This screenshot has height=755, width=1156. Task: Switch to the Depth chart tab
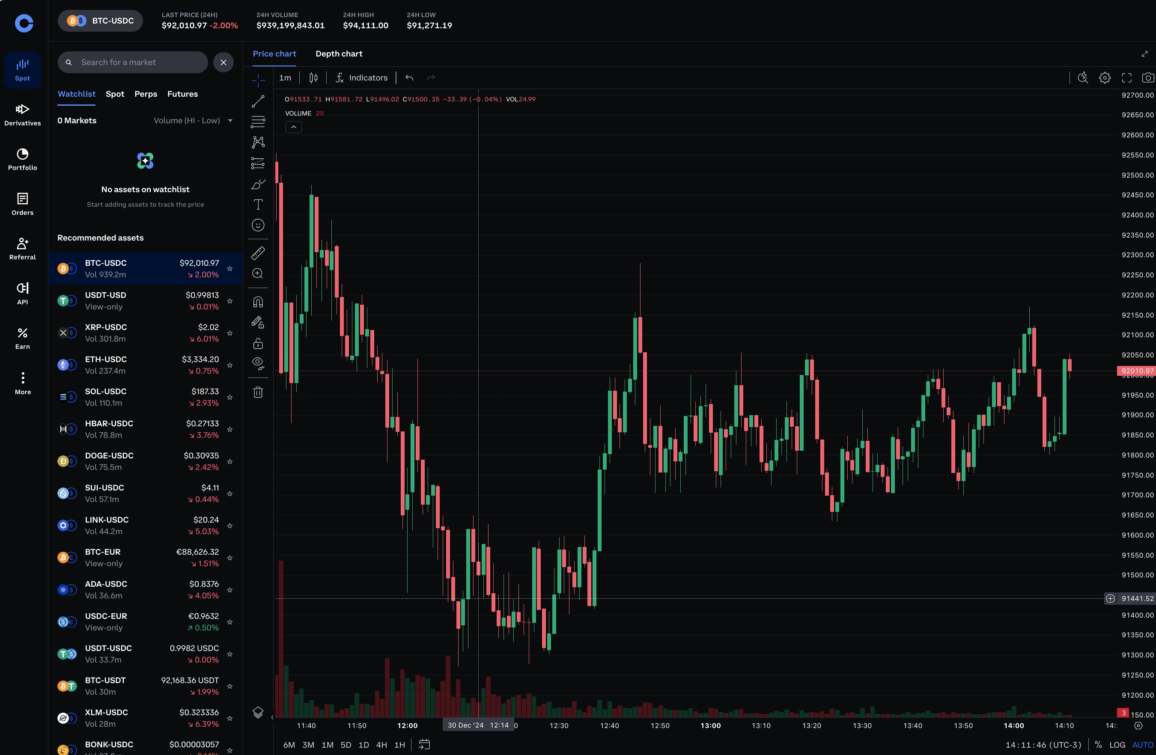(339, 54)
